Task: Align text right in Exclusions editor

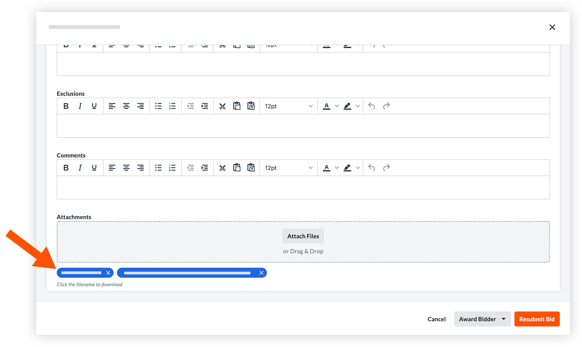Action: pyautogui.click(x=140, y=106)
